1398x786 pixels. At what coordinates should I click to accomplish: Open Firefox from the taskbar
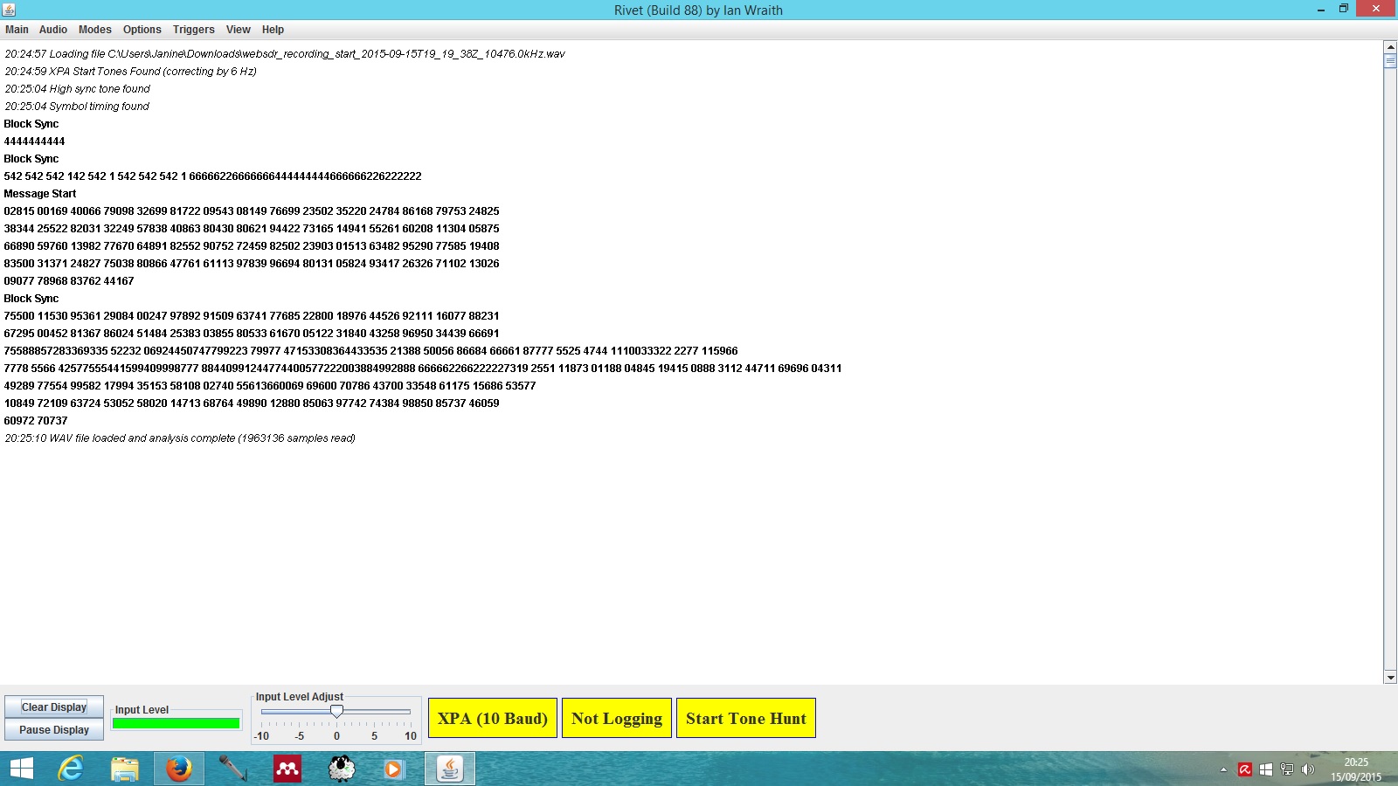pos(179,769)
